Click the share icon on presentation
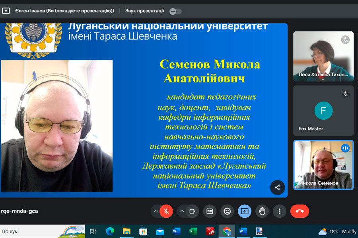 pyautogui.click(x=277, y=188)
